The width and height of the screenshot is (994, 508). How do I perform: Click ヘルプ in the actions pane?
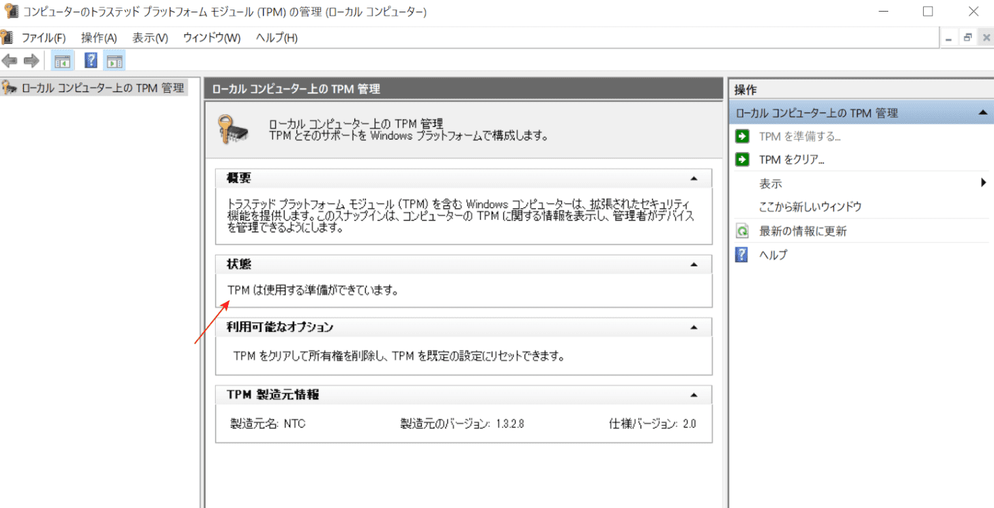pos(773,255)
